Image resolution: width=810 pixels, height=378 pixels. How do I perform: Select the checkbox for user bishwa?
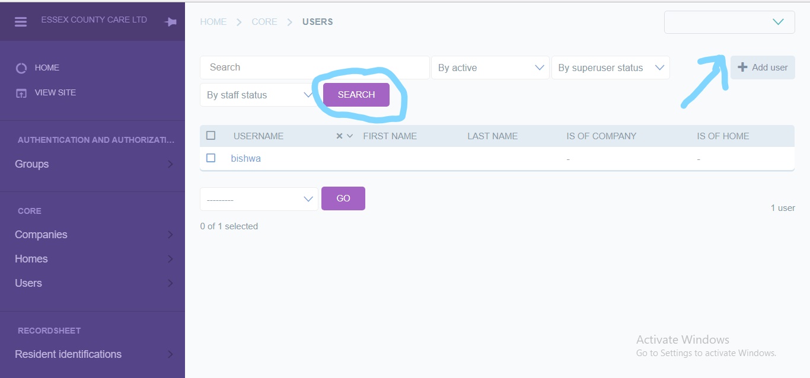point(211,158)
